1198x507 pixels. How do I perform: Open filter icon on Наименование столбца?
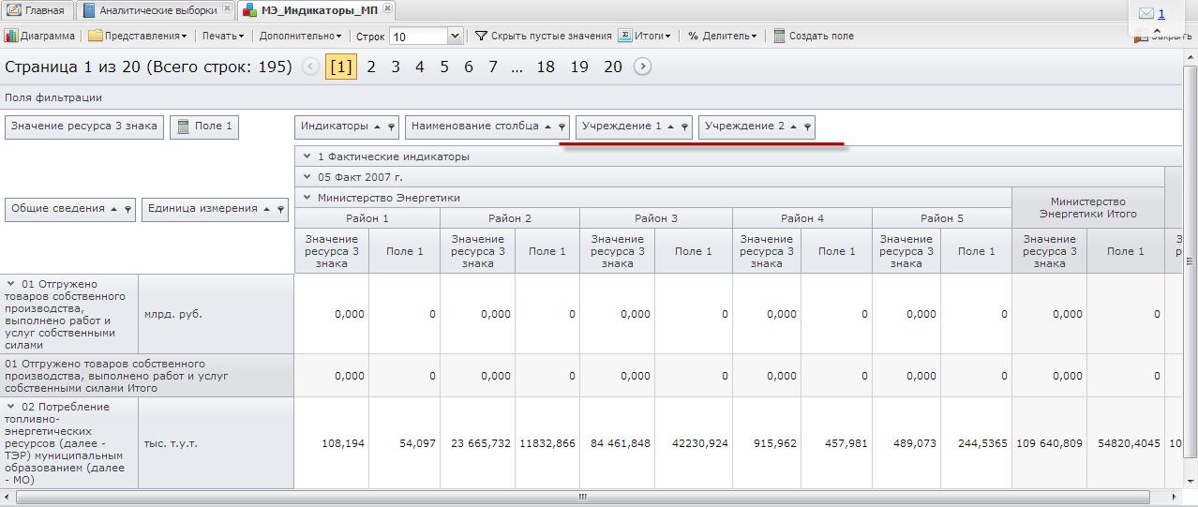[562, 127]
